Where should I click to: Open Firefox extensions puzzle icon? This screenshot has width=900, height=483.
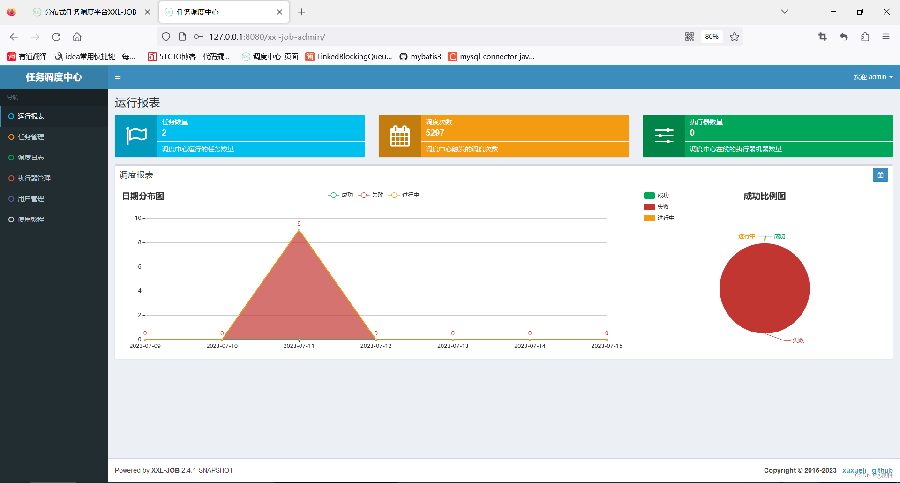coord(865,37)
